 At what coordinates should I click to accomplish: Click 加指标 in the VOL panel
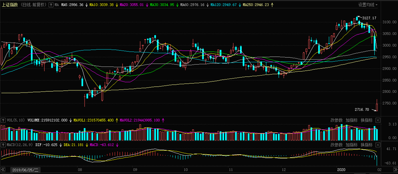point(352,120)
